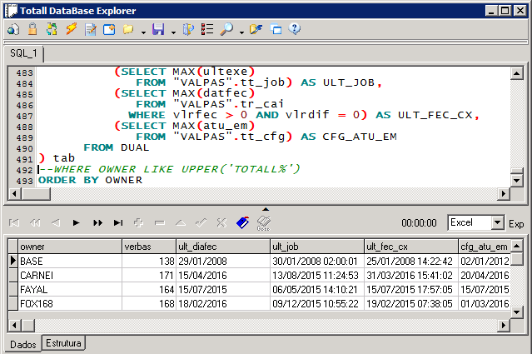Click the globe database connection icon

tap(13, 29)
